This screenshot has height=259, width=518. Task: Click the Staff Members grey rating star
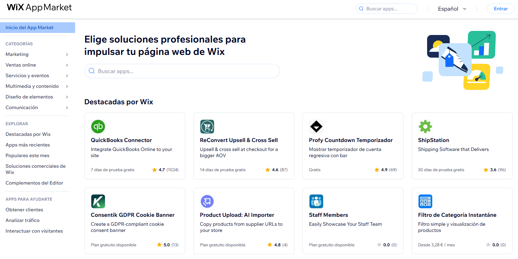(379, 245)
